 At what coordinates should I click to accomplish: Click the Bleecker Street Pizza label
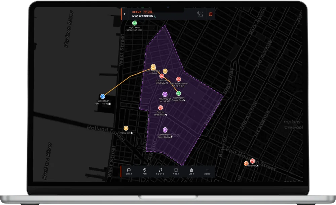(x=160, y=114)
